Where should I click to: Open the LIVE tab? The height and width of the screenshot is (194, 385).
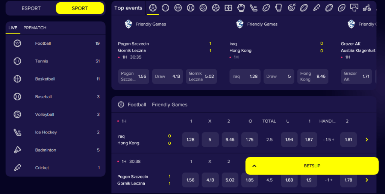(x=13, y=28)
